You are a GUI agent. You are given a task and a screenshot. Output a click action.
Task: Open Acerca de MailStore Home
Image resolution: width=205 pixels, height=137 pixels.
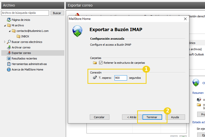27,70
